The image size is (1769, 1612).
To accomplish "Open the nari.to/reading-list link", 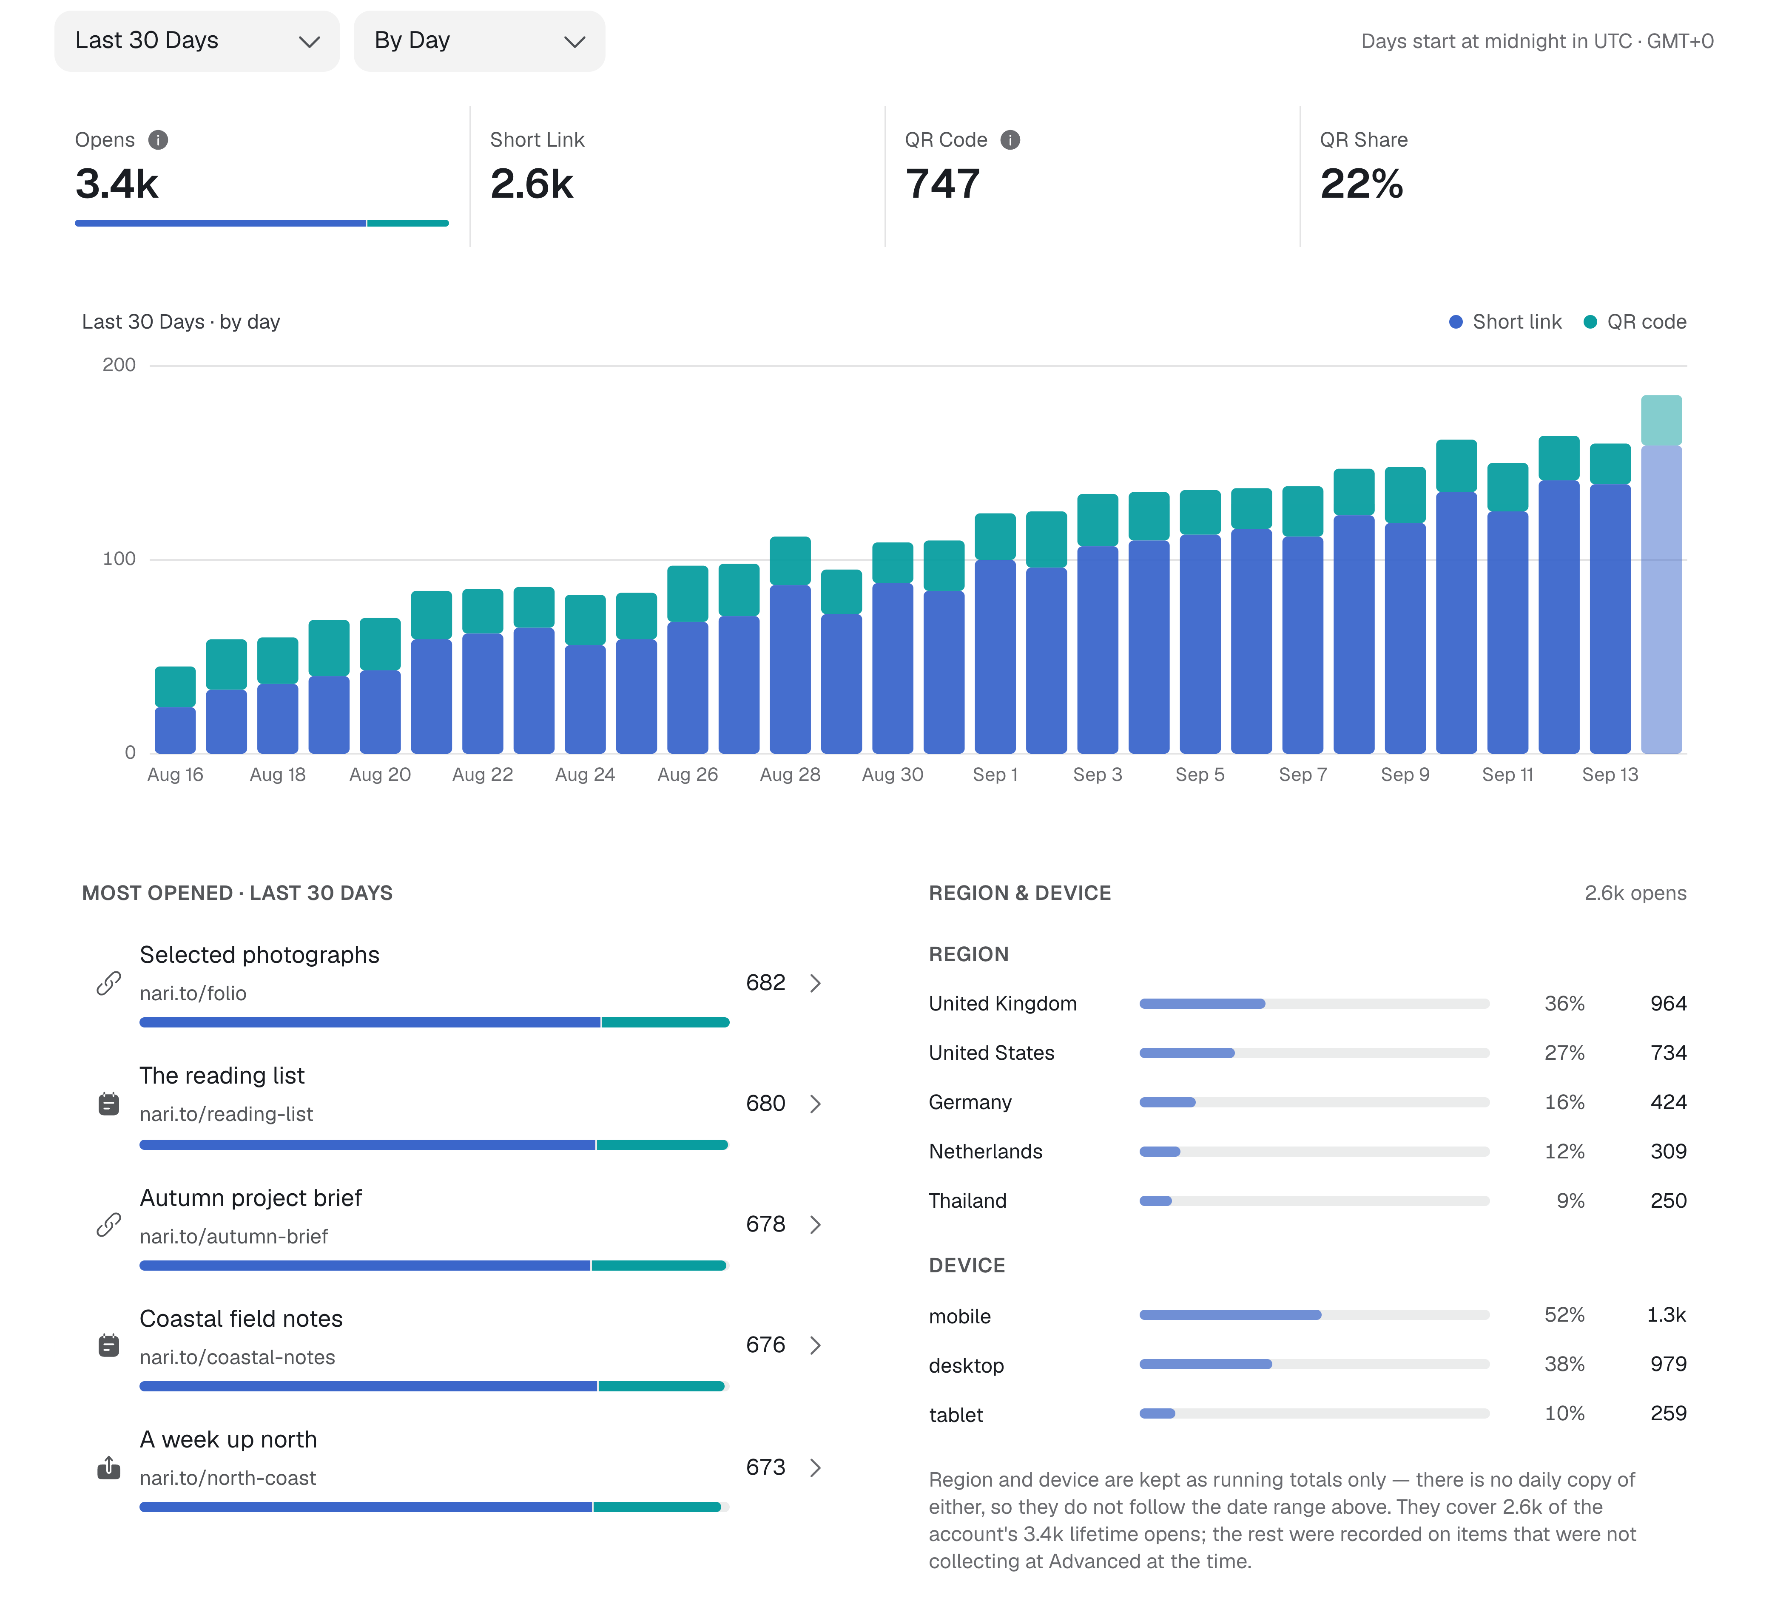I will point(226,1115).
